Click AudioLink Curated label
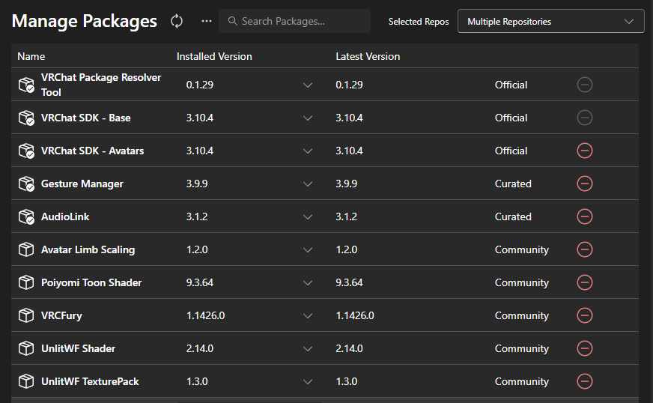 point(513,216)
